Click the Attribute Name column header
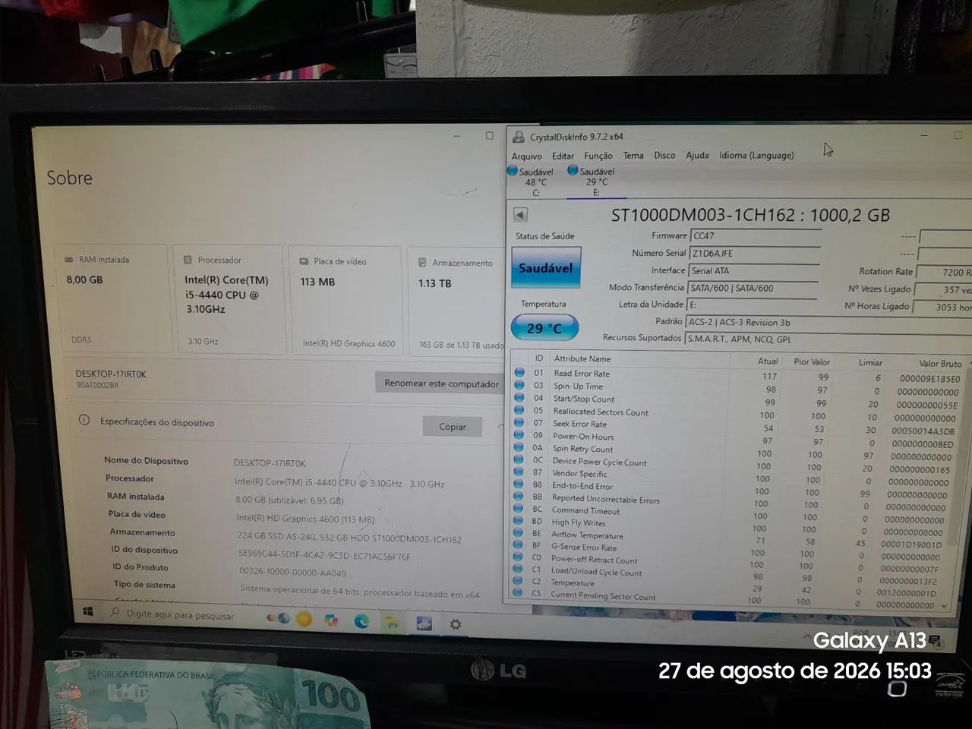This screenshot has height=729, width=972. click(x=582, y=359)
